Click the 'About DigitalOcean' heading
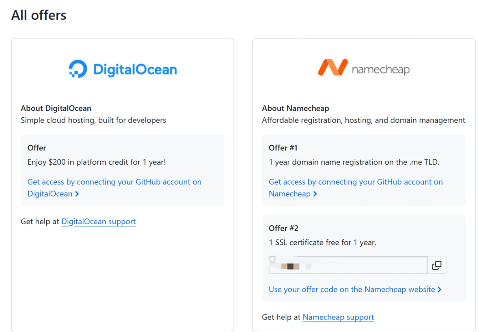The height and width of the screenshot is (332, 479). point(56,108)
